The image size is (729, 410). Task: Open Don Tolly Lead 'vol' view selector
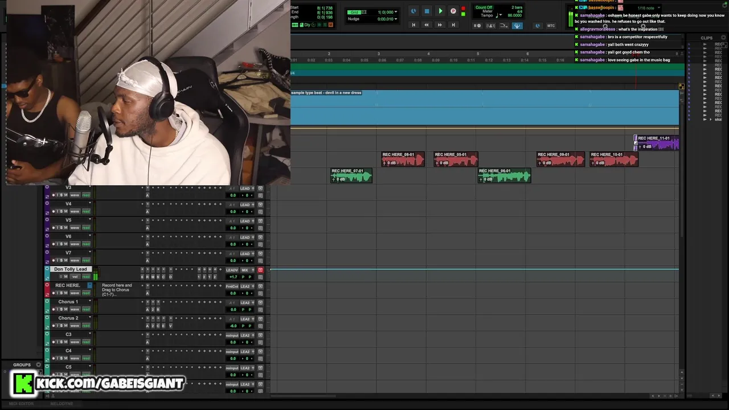coord(75,277)
